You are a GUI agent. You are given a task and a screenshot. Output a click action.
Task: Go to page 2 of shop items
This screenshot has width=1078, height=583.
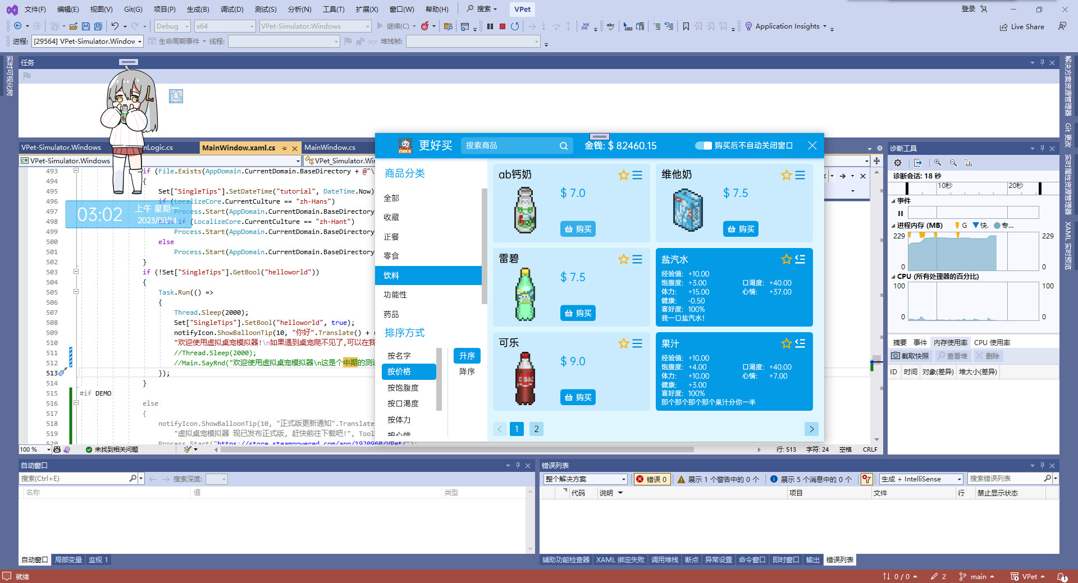click(536, 429)
